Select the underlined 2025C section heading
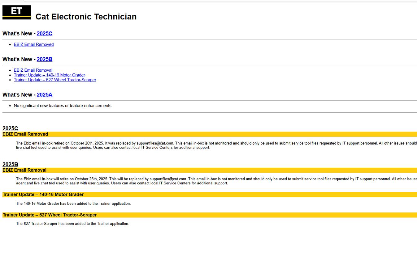 [x=10, y=128]
